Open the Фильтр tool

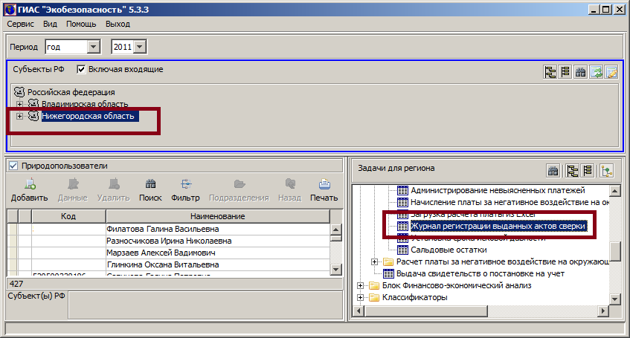click(185, 190)
